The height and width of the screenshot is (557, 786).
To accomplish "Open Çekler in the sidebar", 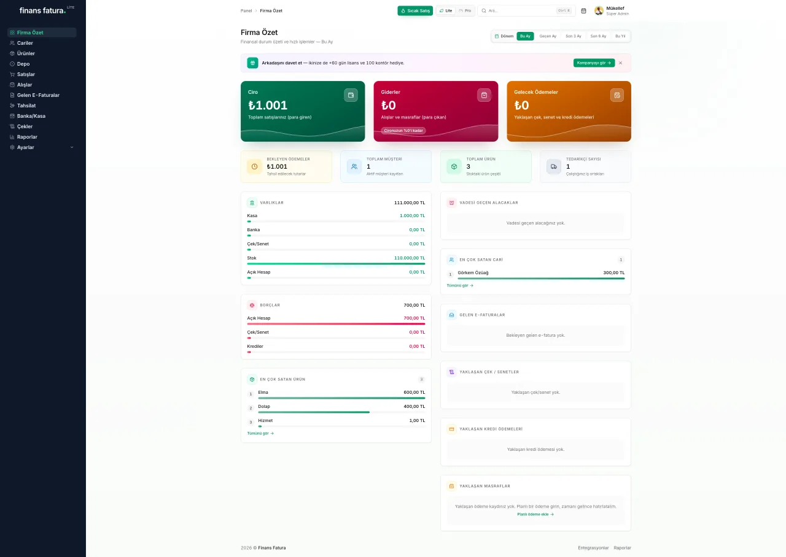I will pos(42,126).
